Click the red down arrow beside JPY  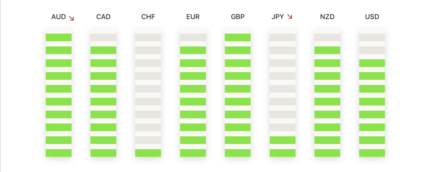point(290,17)
